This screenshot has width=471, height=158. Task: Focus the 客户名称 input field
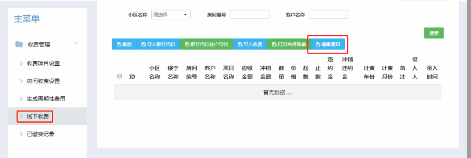(x=328, y=14)
